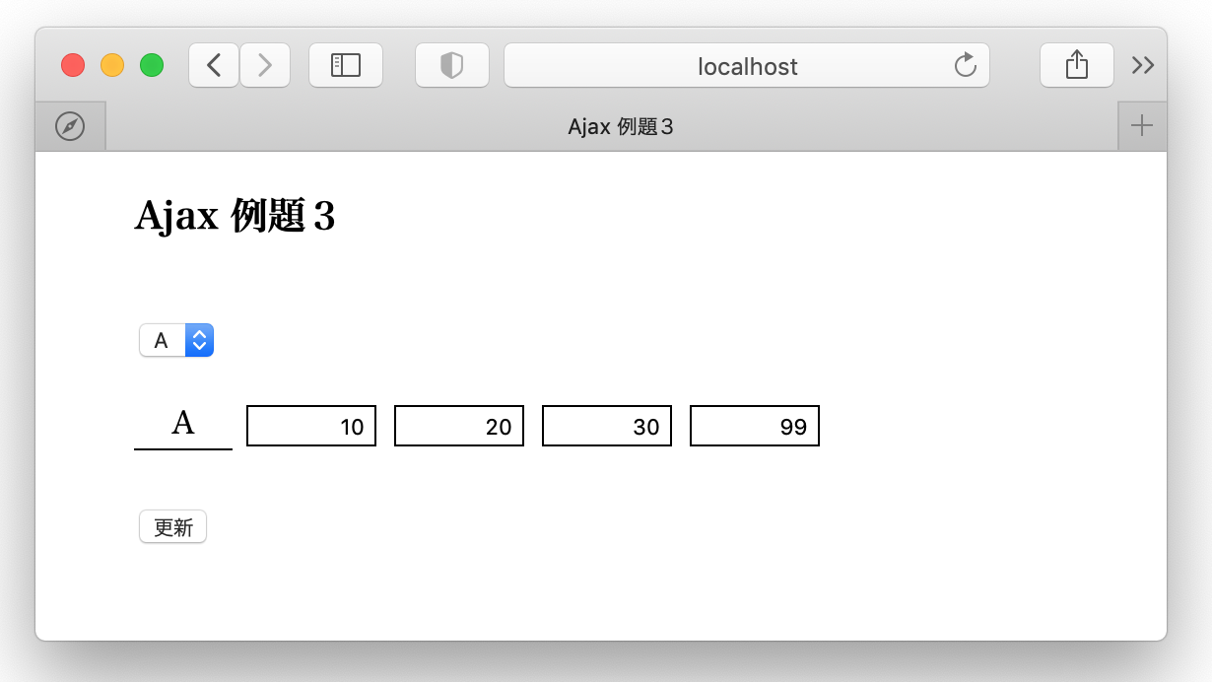Screen dimensions: 1212x682
Task: Click the forward navigation arrow
Action: tap(264, 66)
